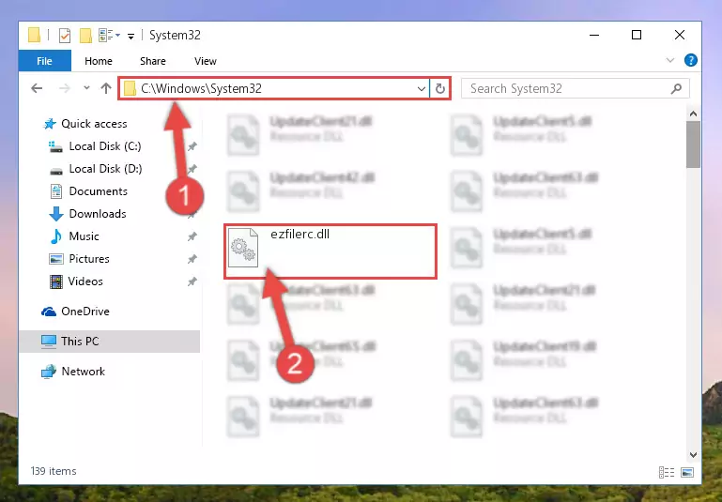The width and height of the screenshot is (722, 502).
Task: Click the ezfilerc.dll gear file icon
Action: tap(243, 248)
